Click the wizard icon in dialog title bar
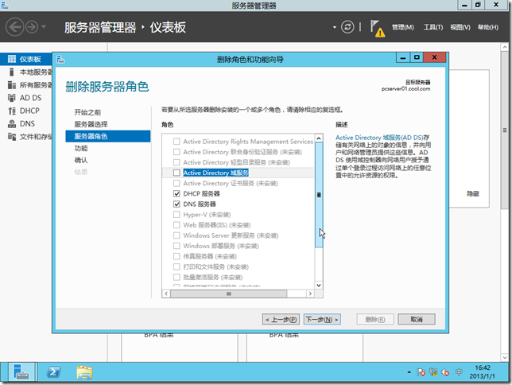The height and width of the screenshot is (385, 512). [x=60, y=59]
